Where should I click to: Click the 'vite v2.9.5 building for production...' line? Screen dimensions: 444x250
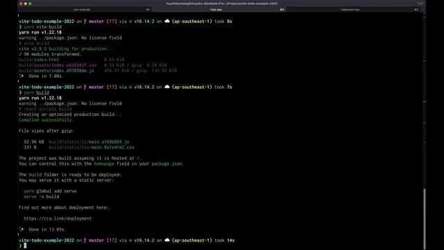point(67,49)
